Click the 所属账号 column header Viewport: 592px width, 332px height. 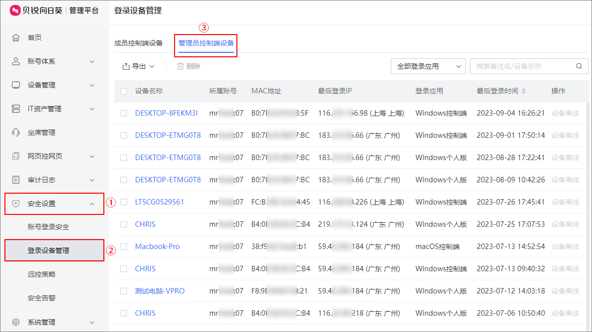[x=223, y=91]
